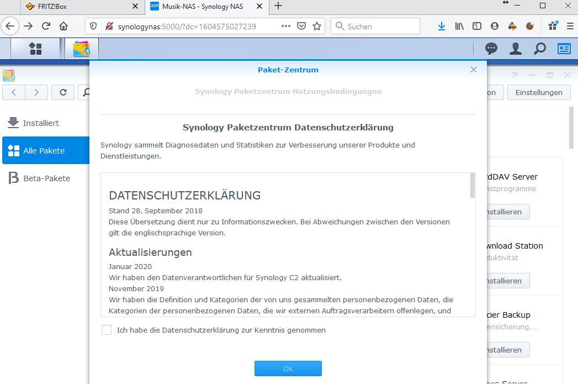
Task: Select Alle Pakete in the sidebar
Action: pos(46,150)
